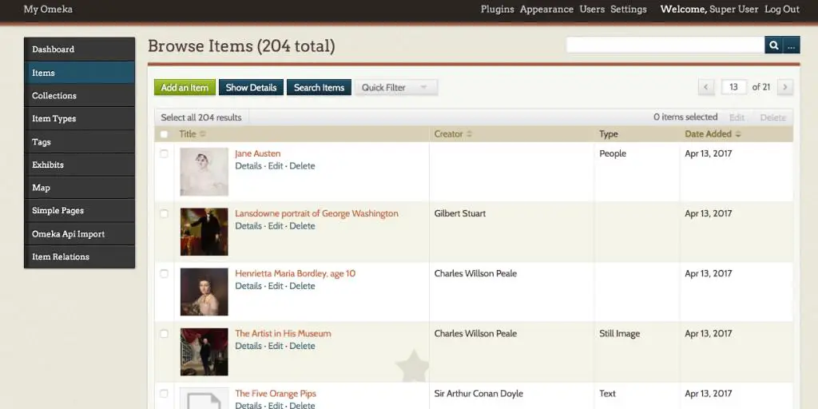Open Henrietta Maria Bordley, age 10 title
Screen dimensions: 818x409
[x=296, y=273]
